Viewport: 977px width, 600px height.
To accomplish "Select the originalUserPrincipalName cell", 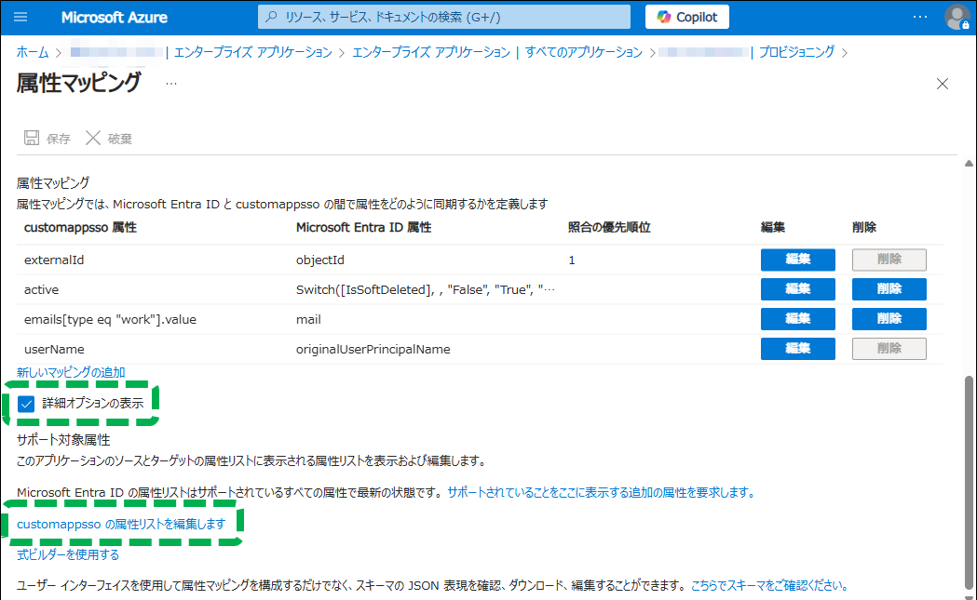I will (373, 349).
